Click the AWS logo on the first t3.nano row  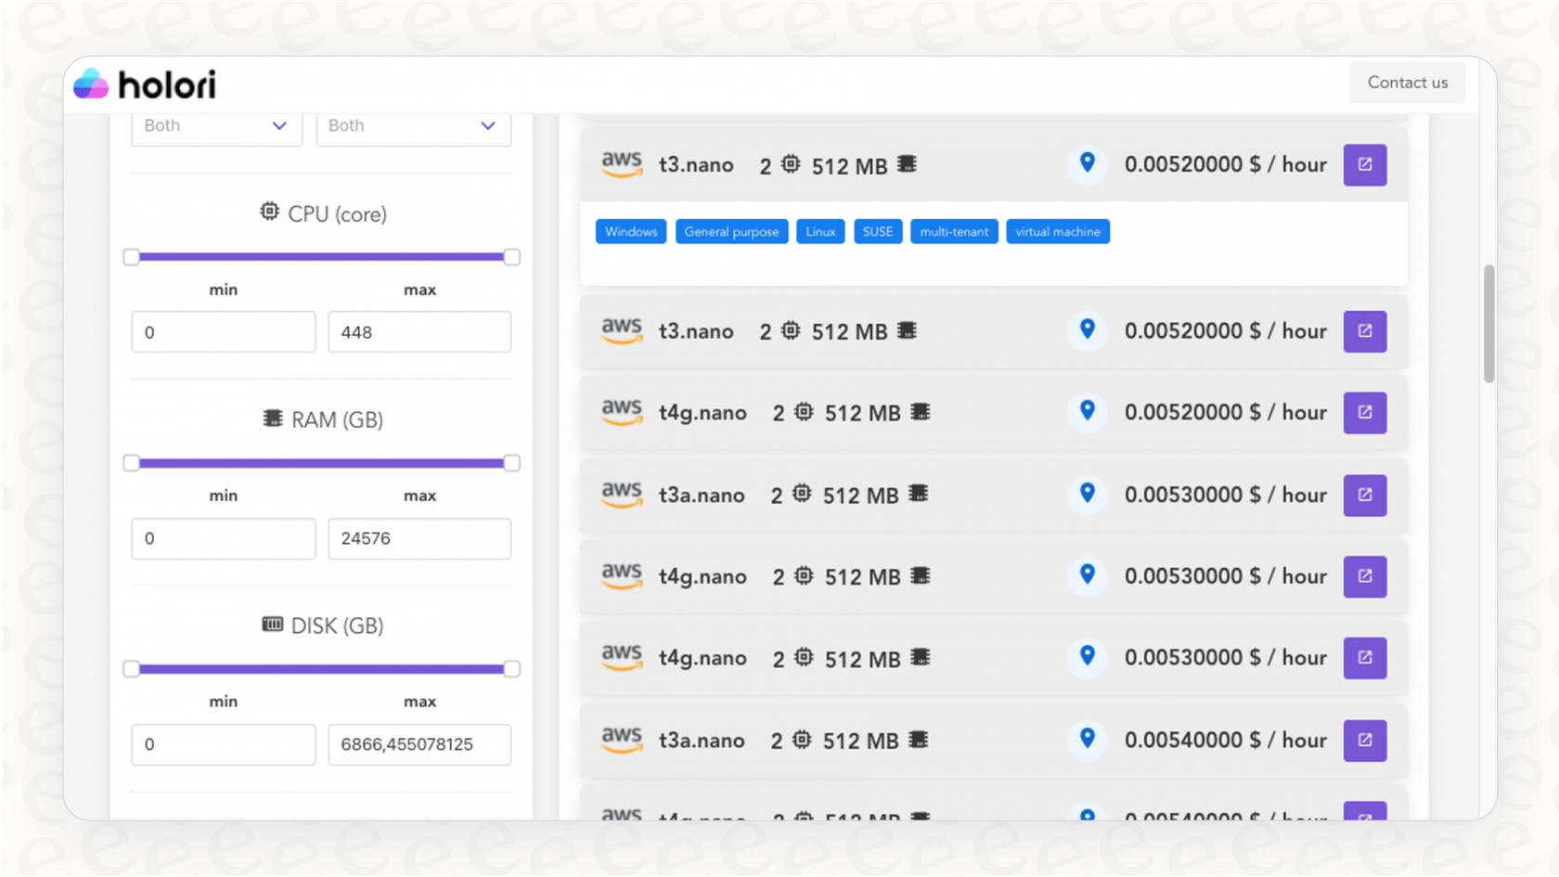622,164
